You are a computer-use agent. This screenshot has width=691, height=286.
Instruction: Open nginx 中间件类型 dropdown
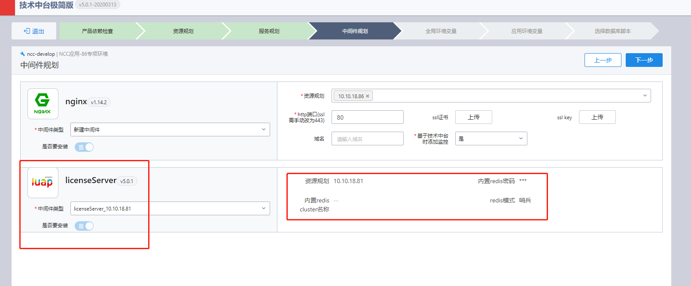pos(170,129)
